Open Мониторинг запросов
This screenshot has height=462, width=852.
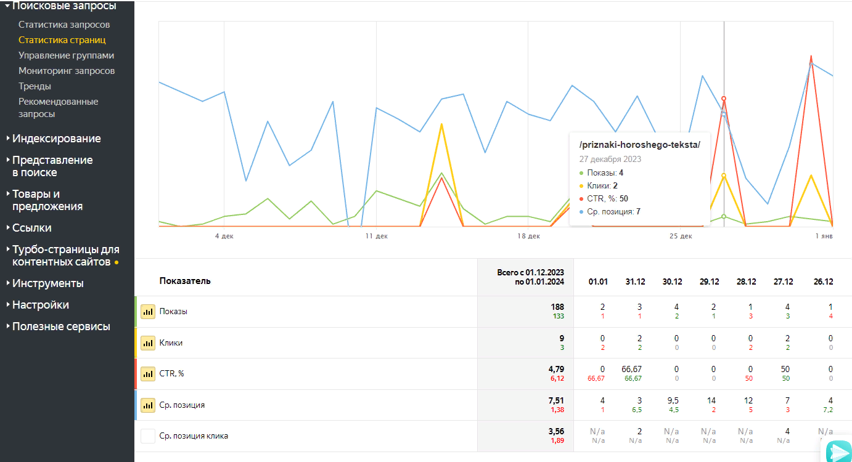[x=67, y=71]
